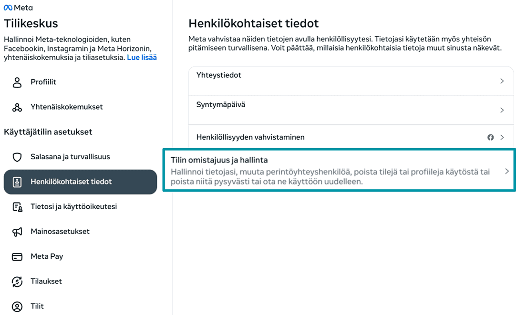Expand the Syntymäpäivä row chevron
The width and height of the screenshot is (517, 315).
pyautogui.click(x=502, y=110)
